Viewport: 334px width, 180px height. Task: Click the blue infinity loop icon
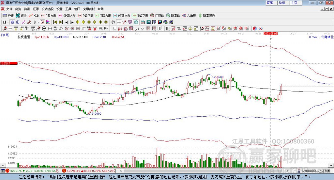[261, 28]
